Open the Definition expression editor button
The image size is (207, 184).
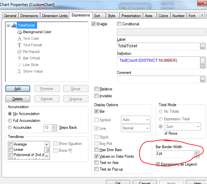(203, 63)
